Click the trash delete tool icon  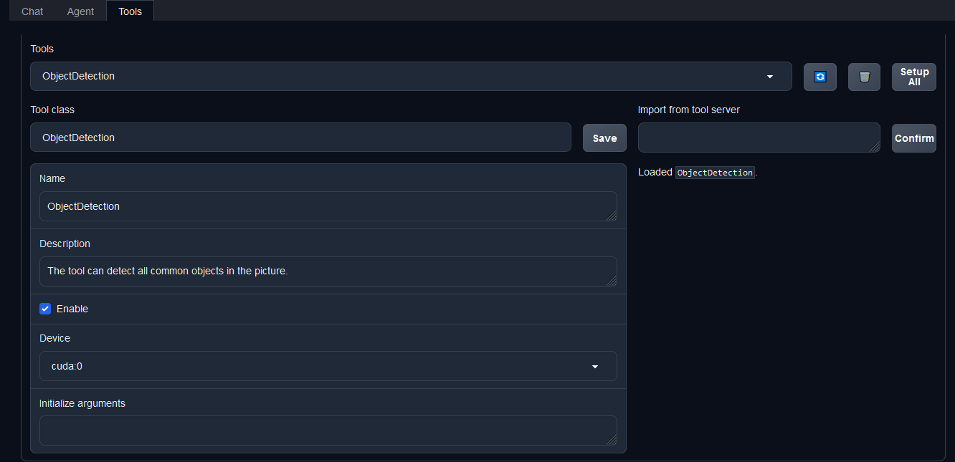pyautogui.click(x=864, y=77)
